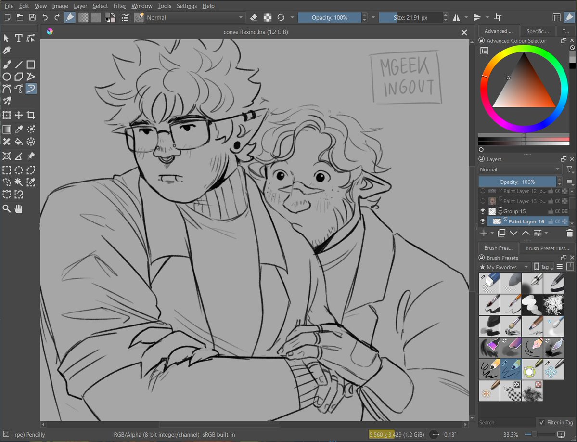Screen dimensions: 577x442
Task: Select the Ellipse shape tool
Action: coord(7,77)
